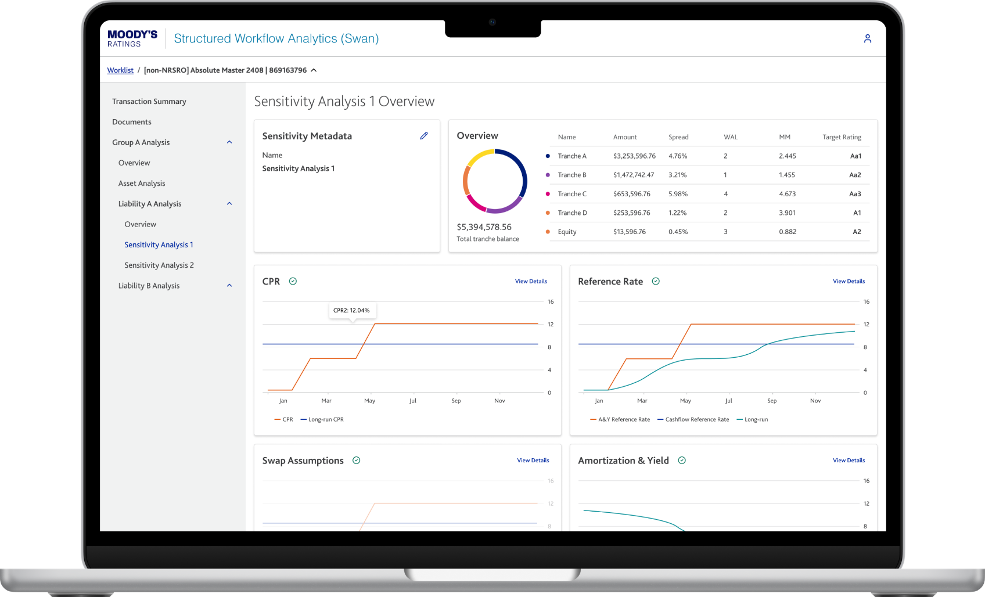Click the Moody's Ratings logo
985x597 pixels.
click(x=132, y=38)
